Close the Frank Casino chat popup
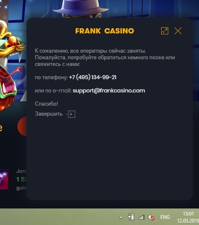Viewport: 199px width, 225px height. [178, 31]
